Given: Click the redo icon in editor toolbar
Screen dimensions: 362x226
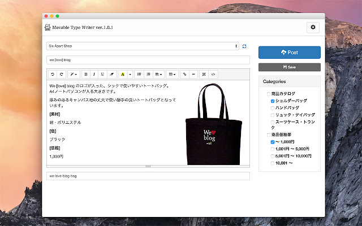Looking at the screenshot, I should pos(61,74).
